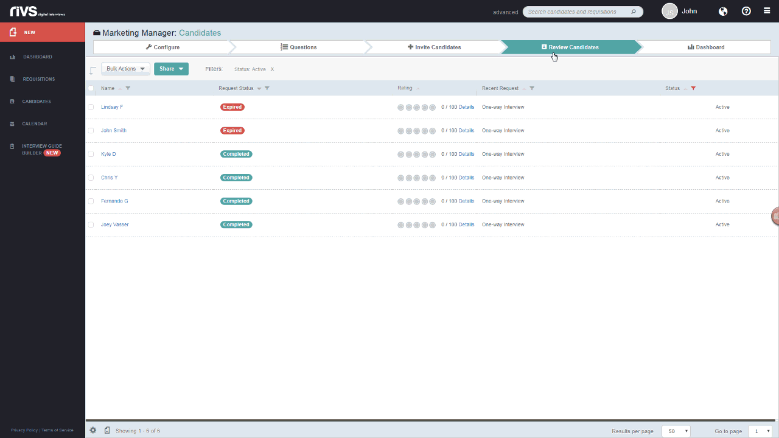Open REQUISITIONS in the sidebar menu
The image size is (779, 438).
click(x=39, y=79)
